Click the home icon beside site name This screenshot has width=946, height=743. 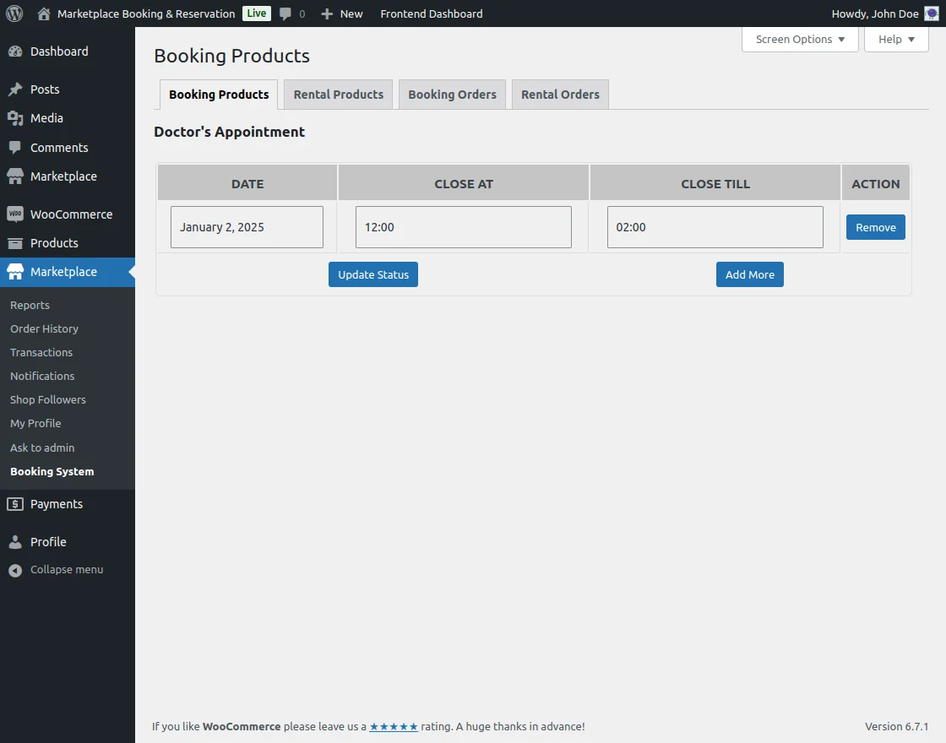45,14
